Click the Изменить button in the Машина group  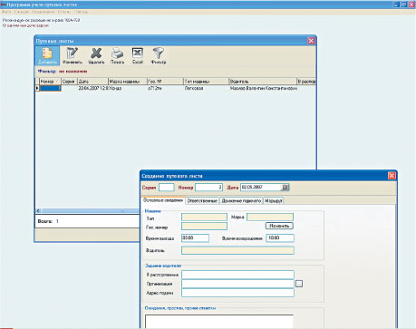click(x=279, y=226)
